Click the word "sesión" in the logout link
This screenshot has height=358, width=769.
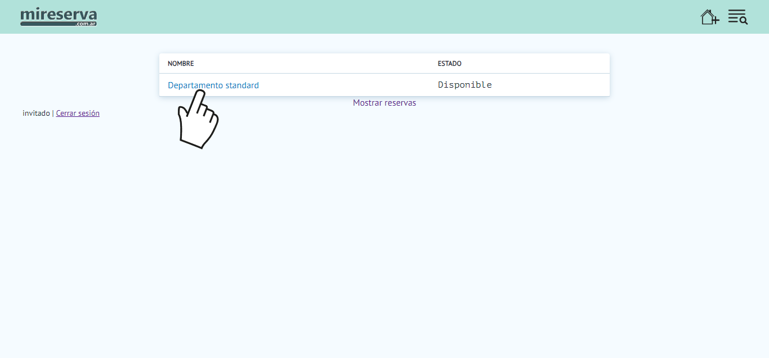coord(90,113)
